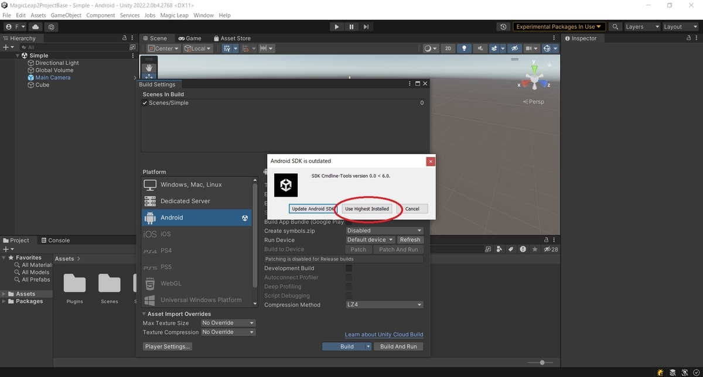Click Use Highest Installed button
This screenshot has height=377, width=703.
[367, 208]
